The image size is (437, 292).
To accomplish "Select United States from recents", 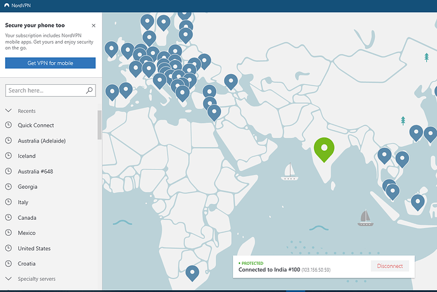I will (34, 248).
